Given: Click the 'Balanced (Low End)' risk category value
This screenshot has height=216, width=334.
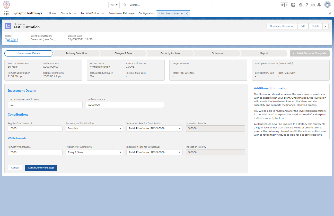Looking at the screenshot, I should tap(43, 40).
